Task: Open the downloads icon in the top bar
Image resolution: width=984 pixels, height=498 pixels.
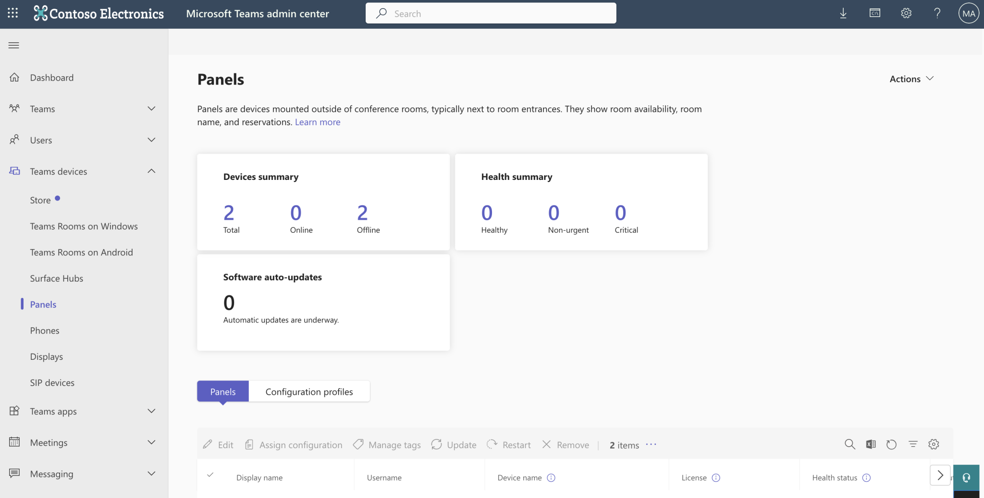Action: tap(842, 13)
